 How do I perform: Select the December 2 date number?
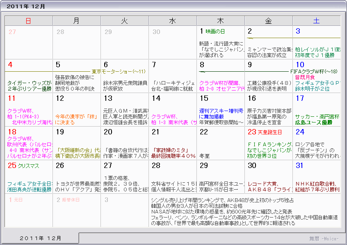[x=250, y=31]
